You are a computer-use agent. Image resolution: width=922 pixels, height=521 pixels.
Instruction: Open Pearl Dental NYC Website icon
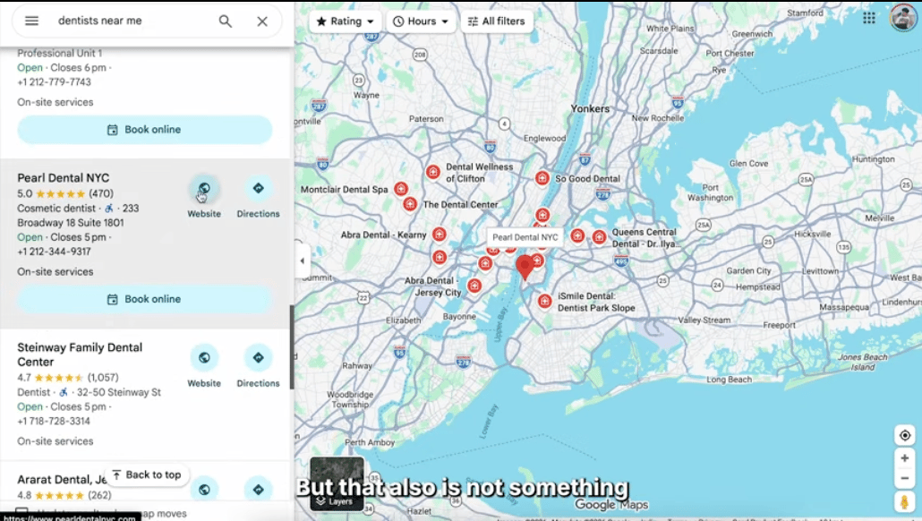(204, 189)
